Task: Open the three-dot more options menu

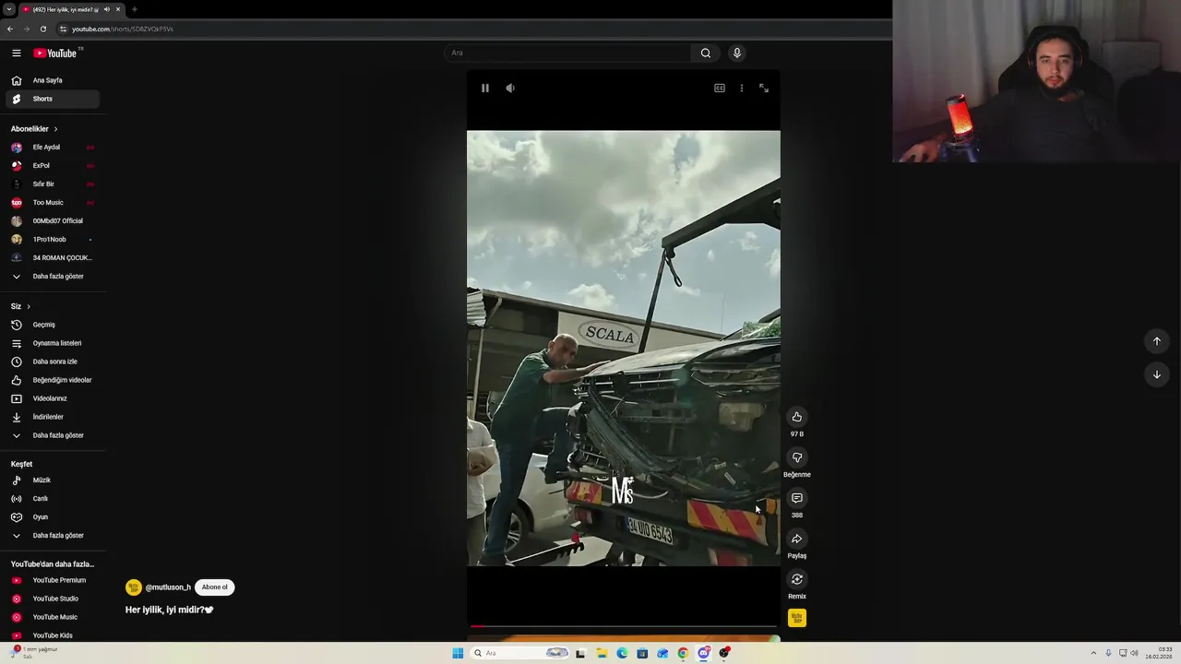Action: pyautogui.click(x=742, y=88)
